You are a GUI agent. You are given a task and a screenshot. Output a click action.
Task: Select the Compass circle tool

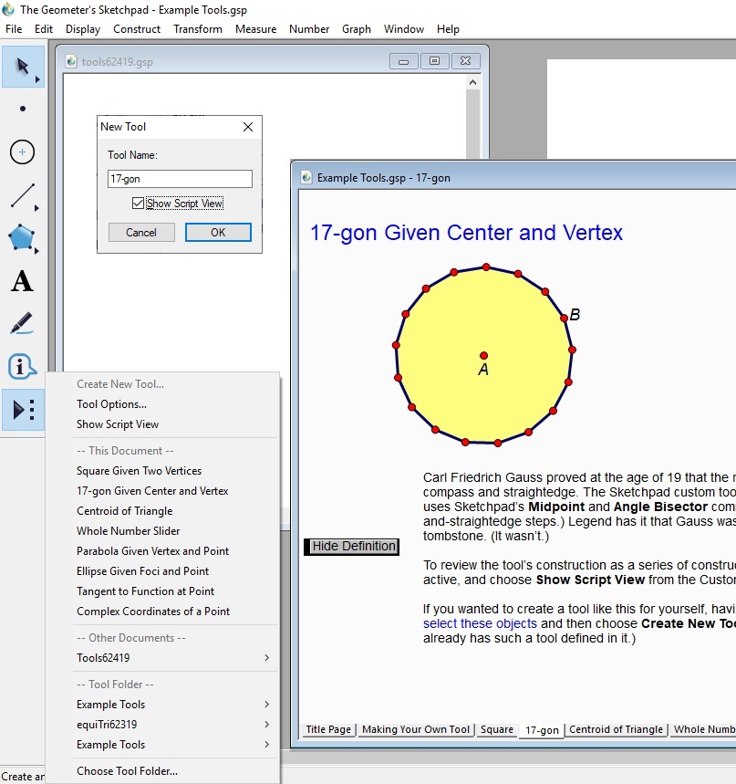[23, 152]
